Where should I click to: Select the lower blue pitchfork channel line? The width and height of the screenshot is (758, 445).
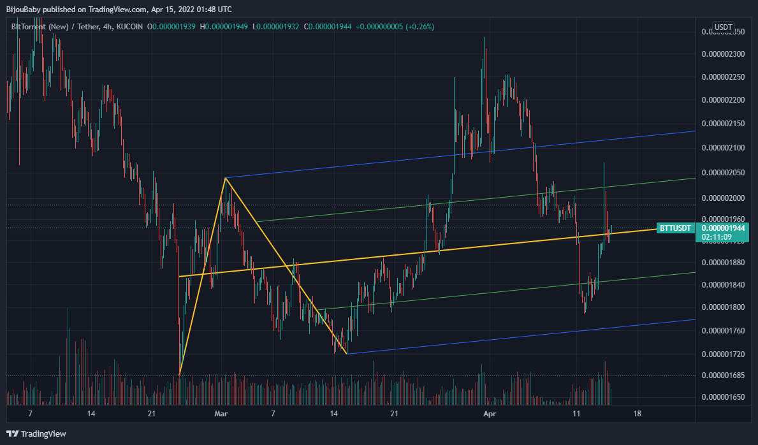tap(521, 337)
